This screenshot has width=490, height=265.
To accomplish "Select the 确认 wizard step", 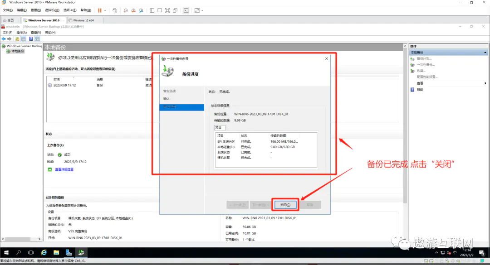I will (x=166, y=99).
